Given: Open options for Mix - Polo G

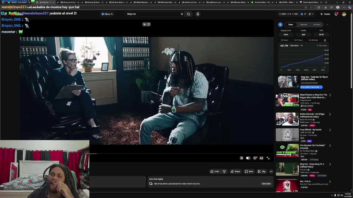Looking at the screenshot, I should coord(330,182).
